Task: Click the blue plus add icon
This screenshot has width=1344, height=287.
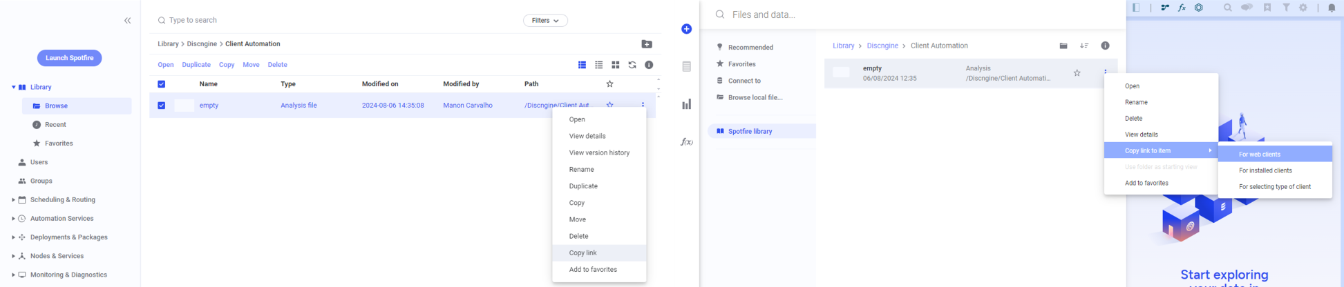Action: click(x=686, y=29)
